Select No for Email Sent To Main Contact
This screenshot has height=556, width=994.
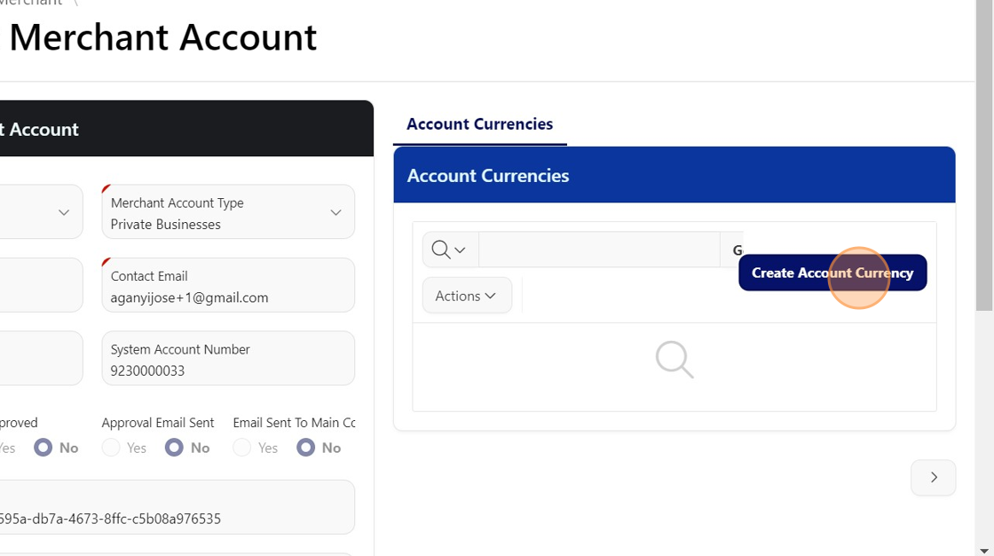pyautogui.click(x=306, y=448)
